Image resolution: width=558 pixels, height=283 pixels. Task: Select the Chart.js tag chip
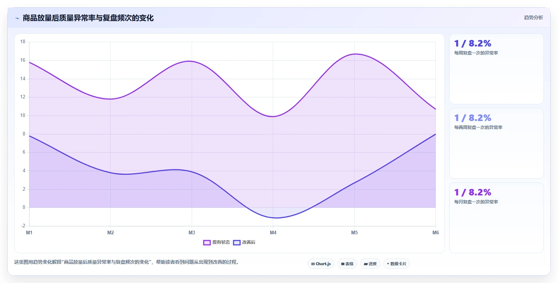tap(321, 264)
